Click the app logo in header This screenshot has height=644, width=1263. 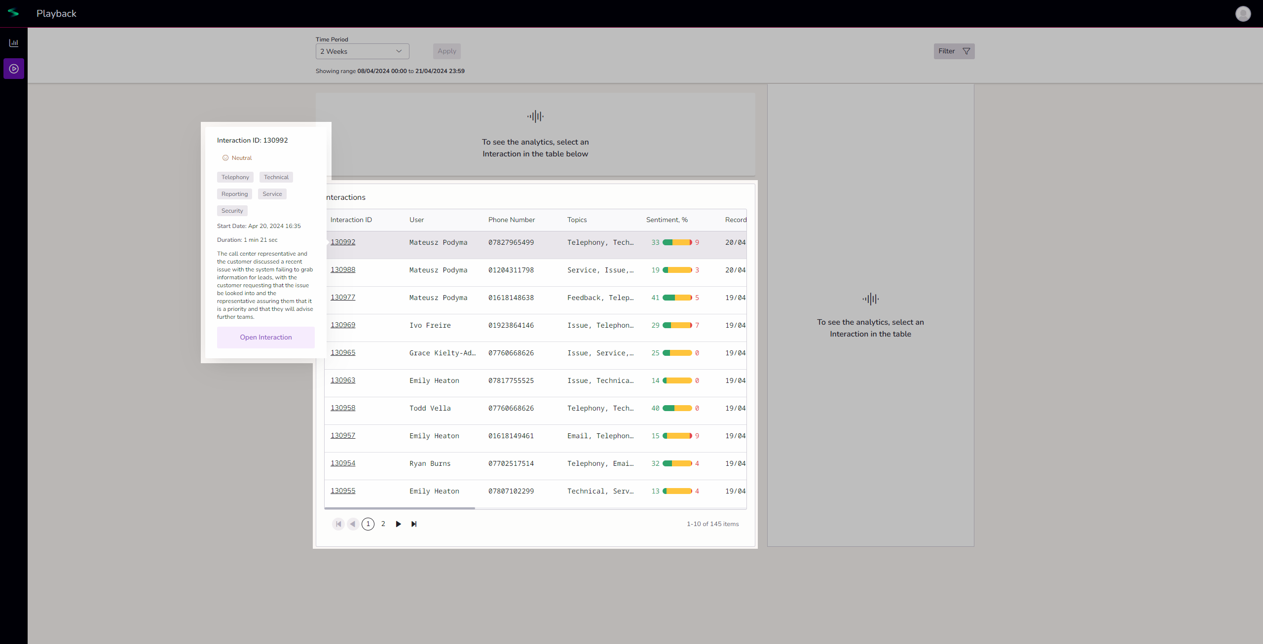13,13
